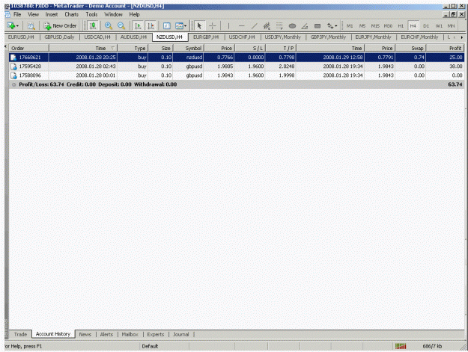
Task: Click the Zoom Out magnifier icon
Action: [x=121, y=26]
